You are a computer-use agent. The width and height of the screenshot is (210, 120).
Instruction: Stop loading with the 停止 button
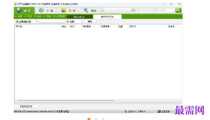38,16
